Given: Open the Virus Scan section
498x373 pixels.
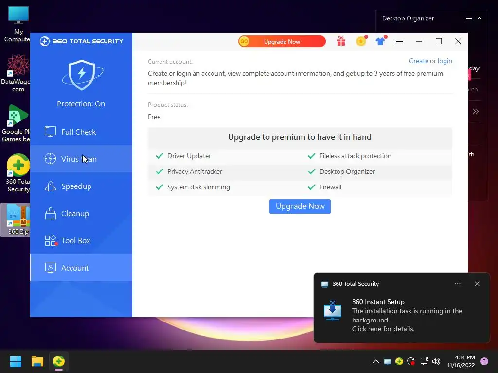Looking at the screenshot, I should pyautogui.click(x=81, y=159).
